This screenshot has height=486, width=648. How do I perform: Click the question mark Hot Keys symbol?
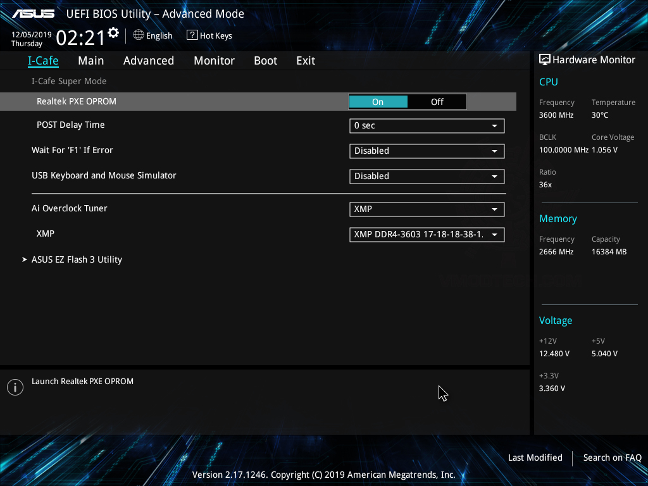191,35
